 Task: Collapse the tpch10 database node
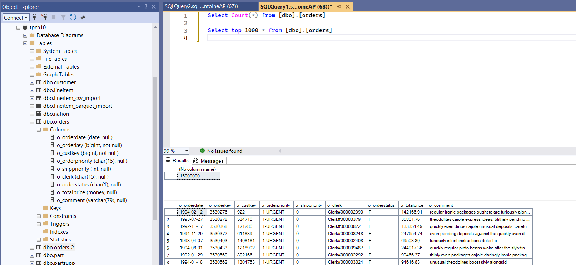[18, 27]
